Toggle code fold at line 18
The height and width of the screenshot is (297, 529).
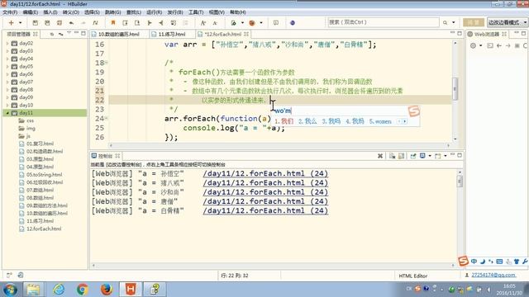[x=106, y=63]
